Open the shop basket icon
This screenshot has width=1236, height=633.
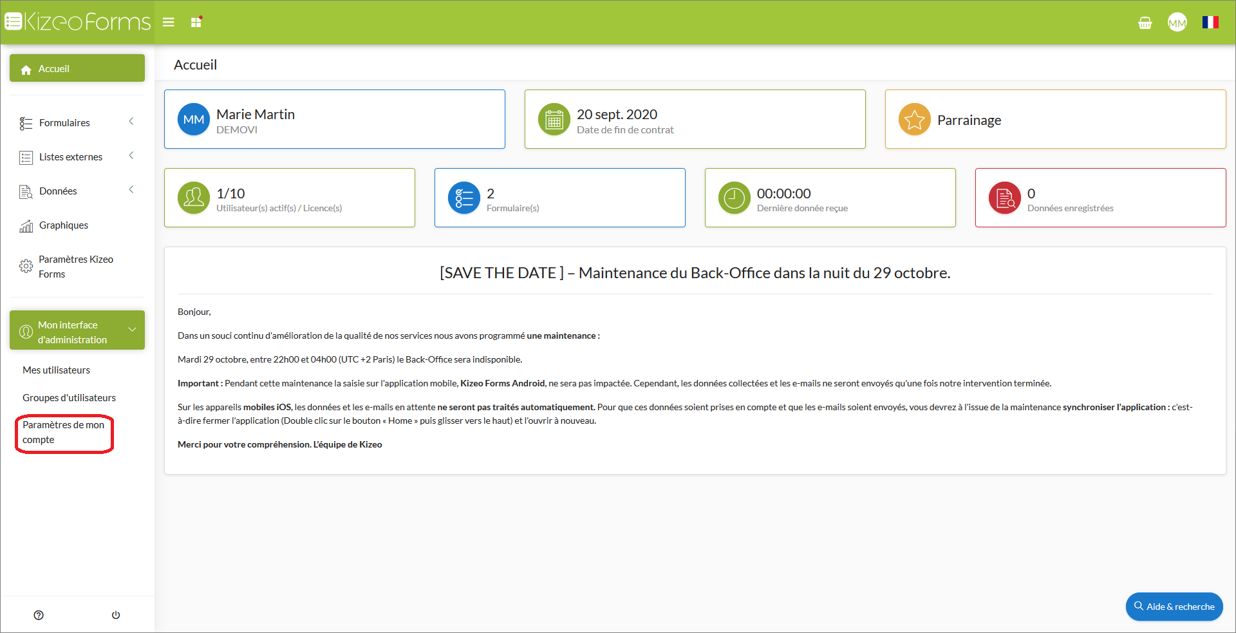[x=1145, y=23]
